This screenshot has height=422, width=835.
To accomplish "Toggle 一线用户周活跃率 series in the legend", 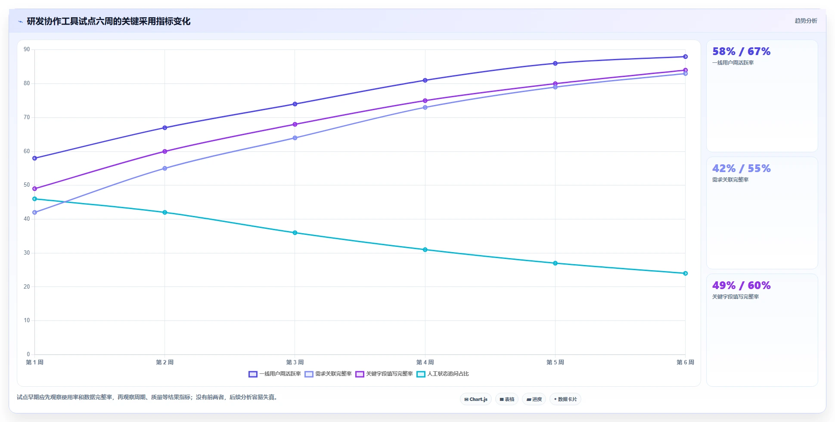I will [x=275, y=374].
